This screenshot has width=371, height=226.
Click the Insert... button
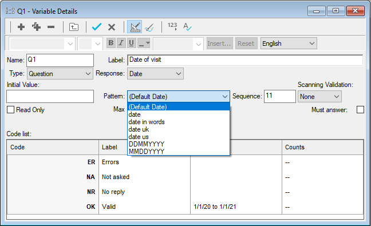(x=220, y=43)
